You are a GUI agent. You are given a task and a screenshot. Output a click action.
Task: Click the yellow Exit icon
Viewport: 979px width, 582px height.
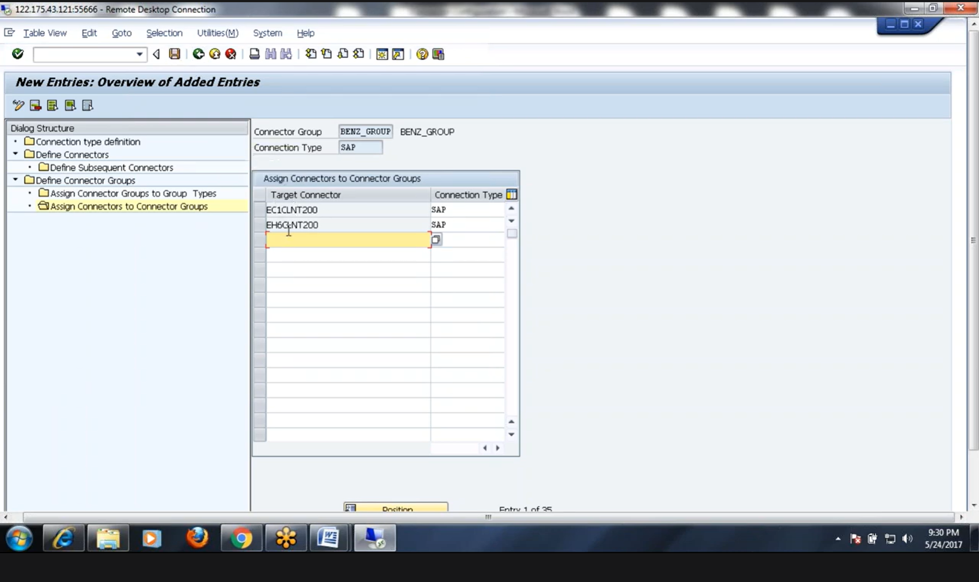point(215,54)
